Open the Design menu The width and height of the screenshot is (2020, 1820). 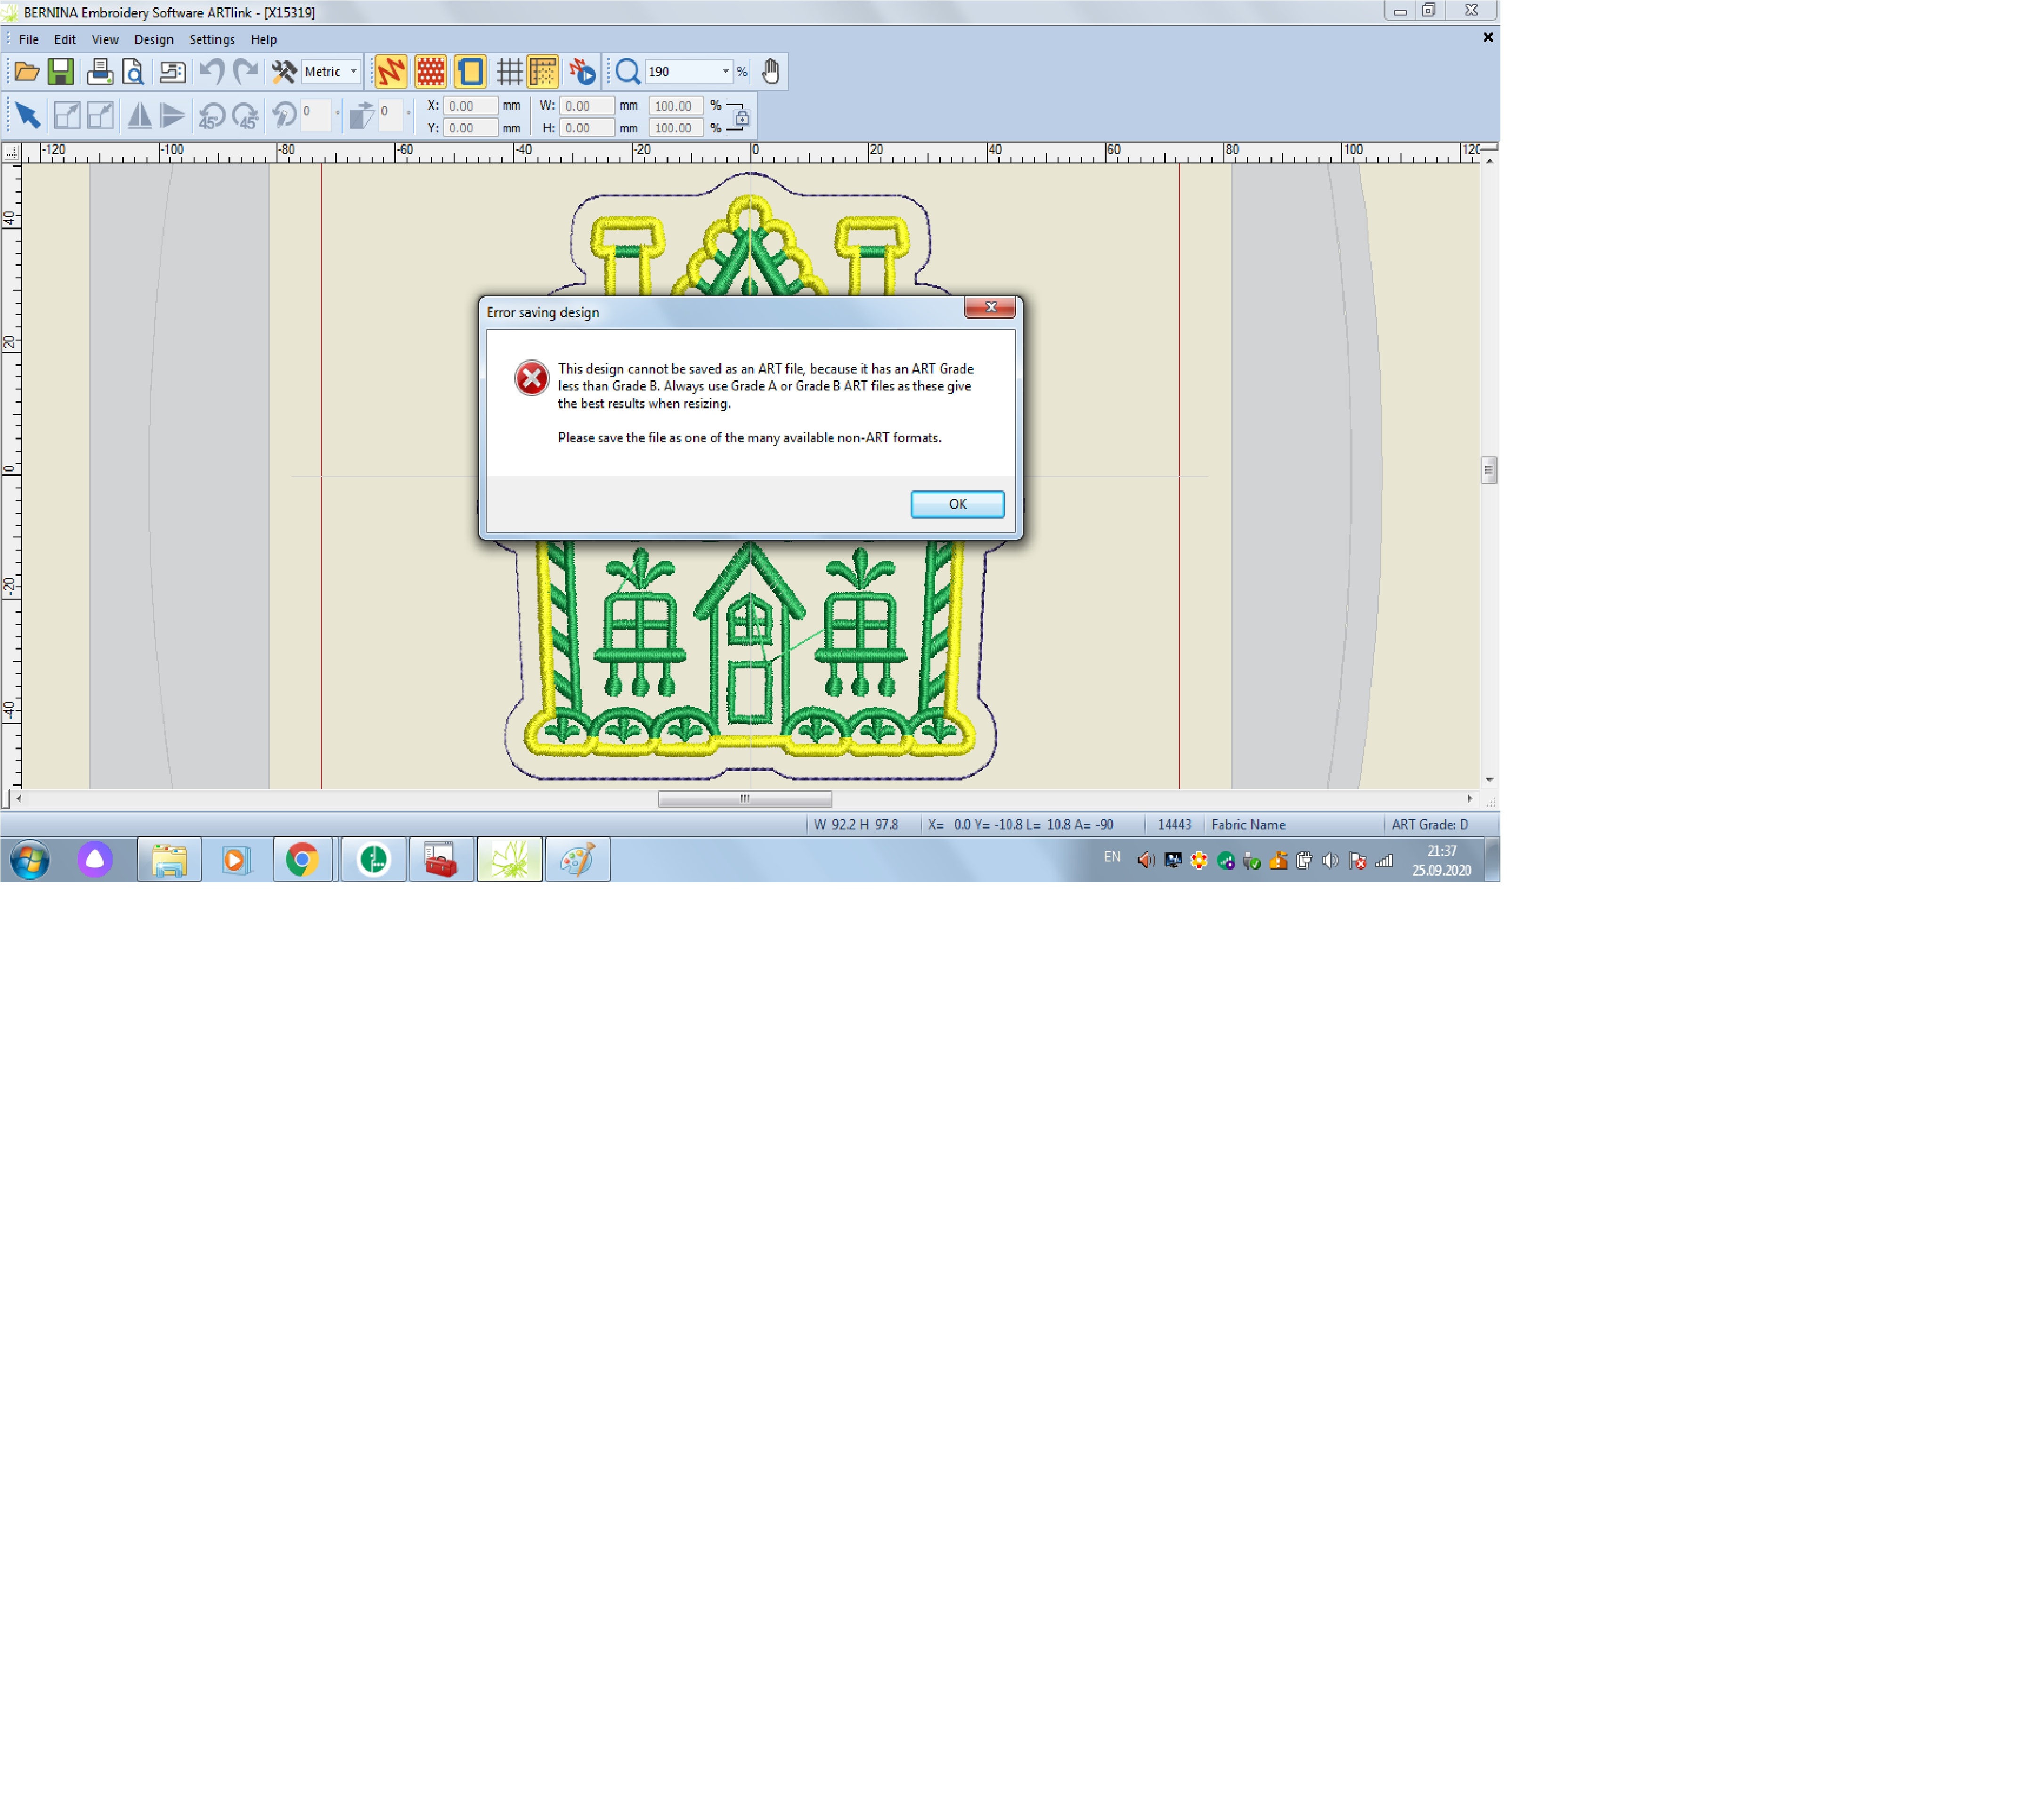(153, 39)
